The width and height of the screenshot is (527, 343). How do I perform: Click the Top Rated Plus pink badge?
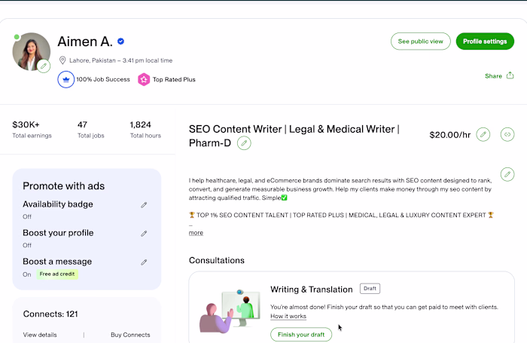(144, 79)
